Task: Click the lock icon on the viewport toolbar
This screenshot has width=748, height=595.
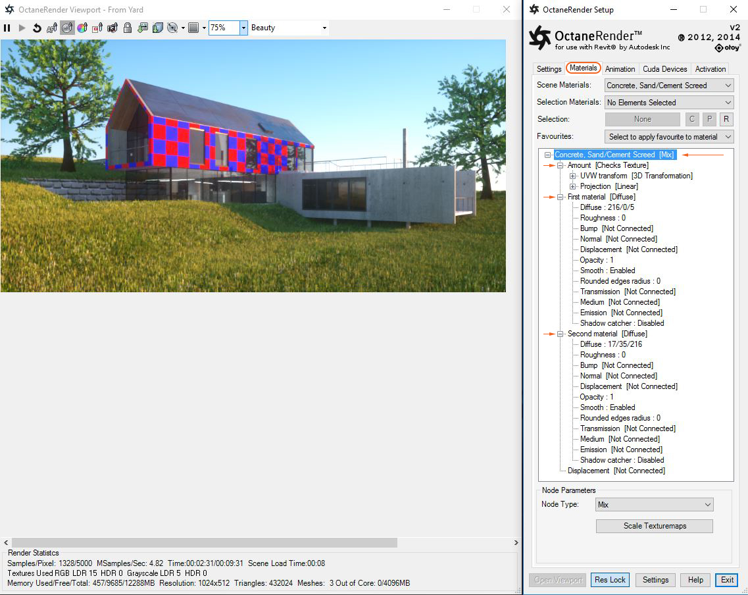Action: tap(128, 28)
